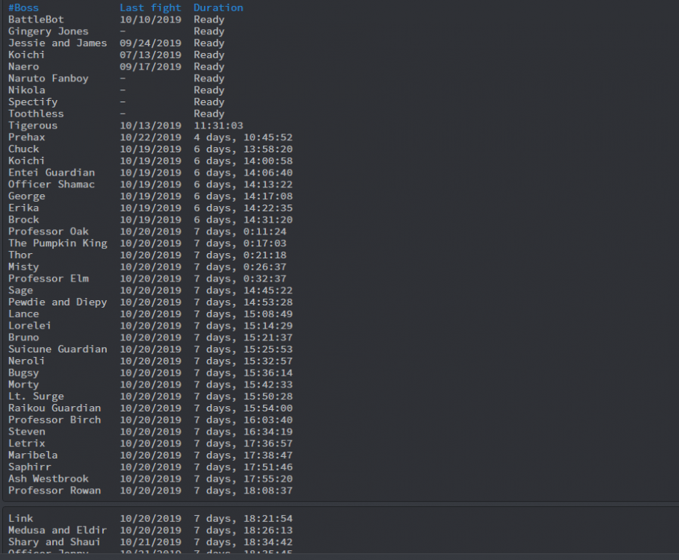Click the Duration column header
Screen dimensions: 679x560
(218, 7)
